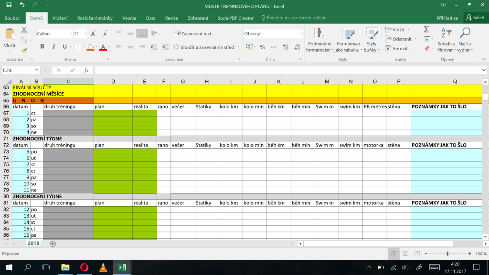The height and width of the screenshot is (275, 489).
Task: Apply the percent style number format
Action: click(262, 47)
